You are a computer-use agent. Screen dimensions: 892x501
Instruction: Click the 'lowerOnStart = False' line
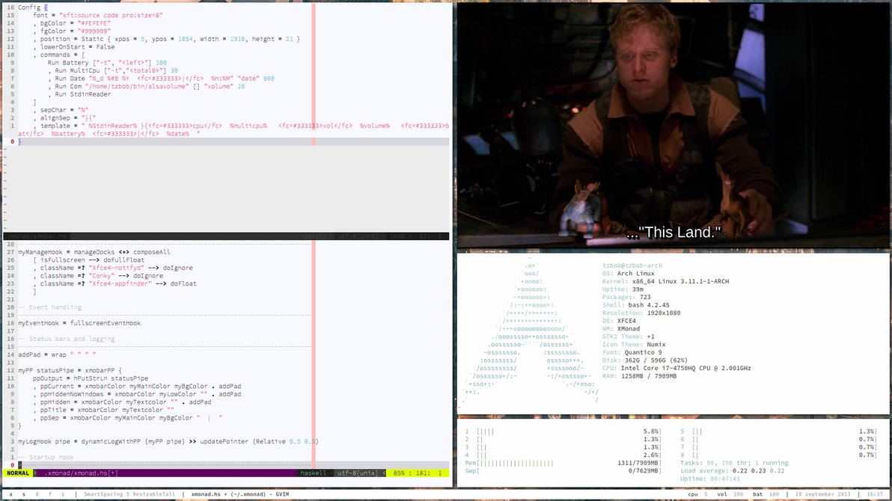(73, 47)
